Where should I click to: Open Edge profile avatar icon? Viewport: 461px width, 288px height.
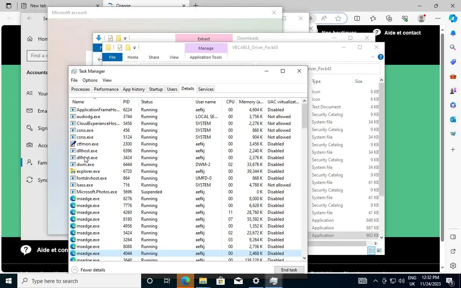coord(421,18)
